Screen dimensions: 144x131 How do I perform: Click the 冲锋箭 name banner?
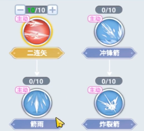[x=109, y=53]
